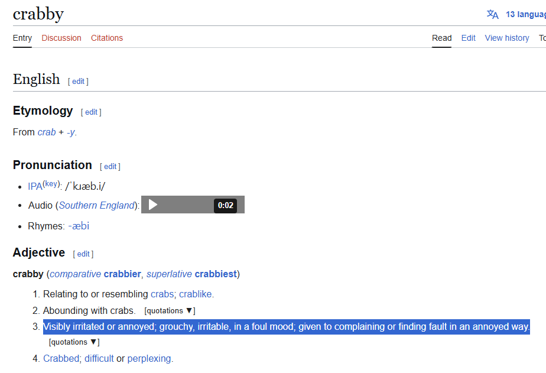
Task: Open the 'crabbiest' link
Action: (x=216, y=274)
